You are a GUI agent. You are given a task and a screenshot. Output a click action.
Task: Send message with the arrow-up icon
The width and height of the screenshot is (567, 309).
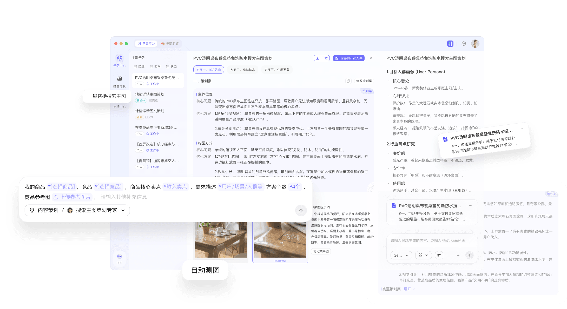pos(470,255)
